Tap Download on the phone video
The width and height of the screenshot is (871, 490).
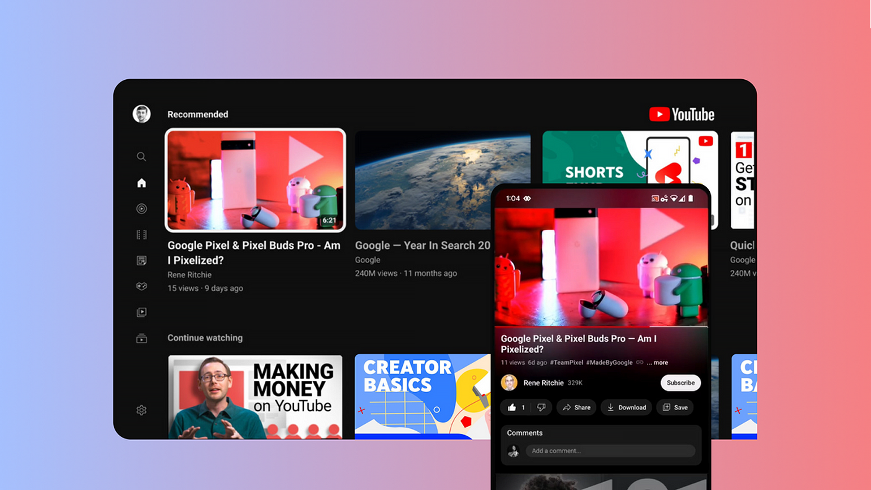(x=627, y=407)
